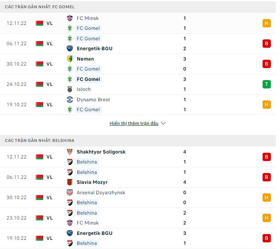This screenshot has height=249, width=280.
Task: Select the Các trận gần nhất: Belshina header
Action: click(x=40, y=141)
